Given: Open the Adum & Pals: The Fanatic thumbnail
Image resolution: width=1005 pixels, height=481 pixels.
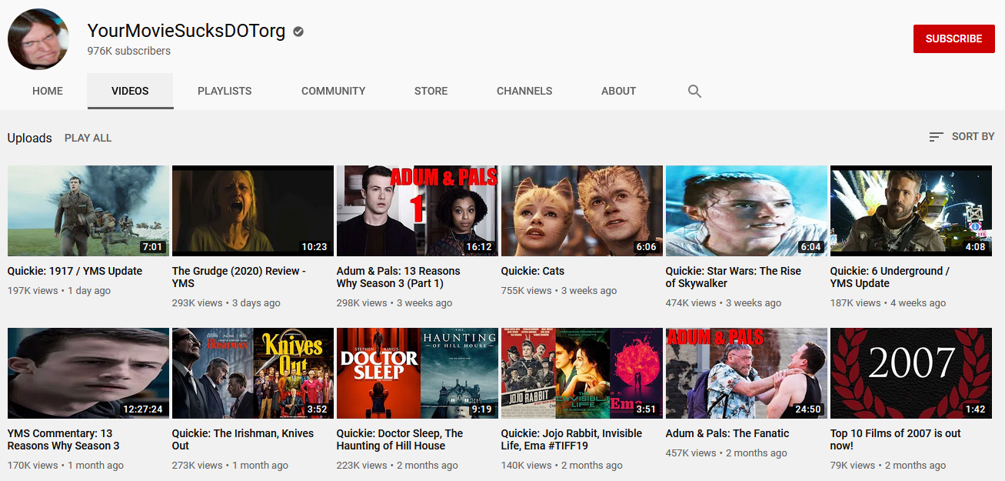Looking at the screenshot, I should point(747,373).
